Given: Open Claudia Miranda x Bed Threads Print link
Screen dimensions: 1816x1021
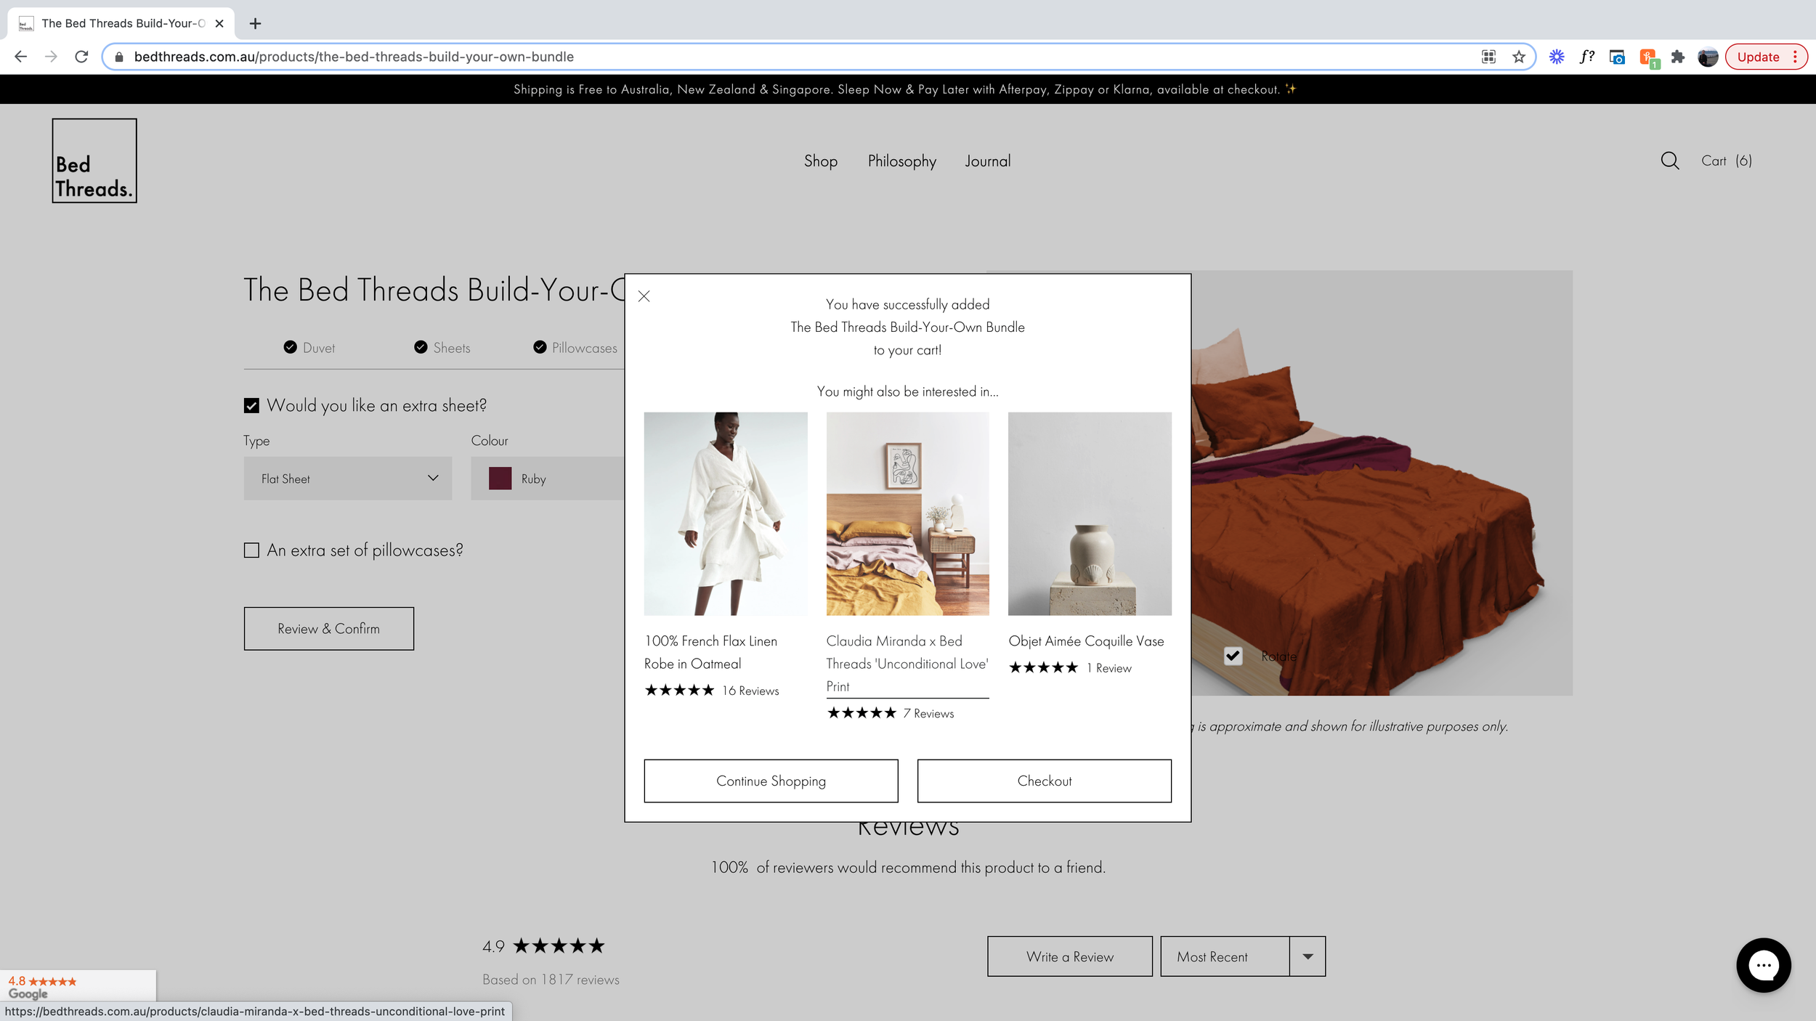Looking at the screenshot, I should click(x=907, y=664).
